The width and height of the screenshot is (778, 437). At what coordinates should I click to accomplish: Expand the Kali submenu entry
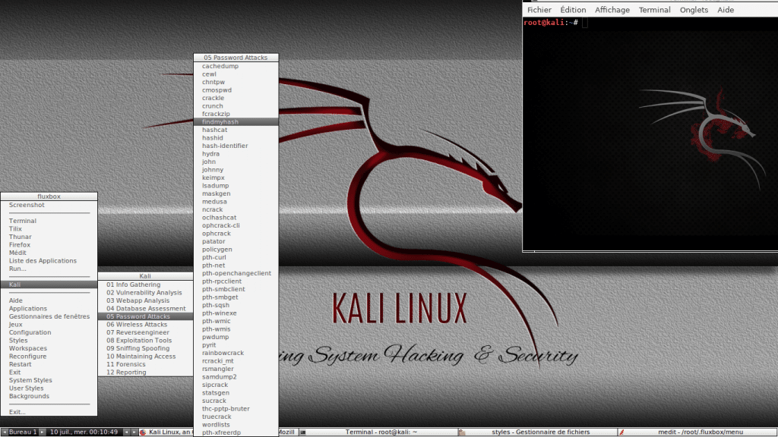tap(49, 285)
